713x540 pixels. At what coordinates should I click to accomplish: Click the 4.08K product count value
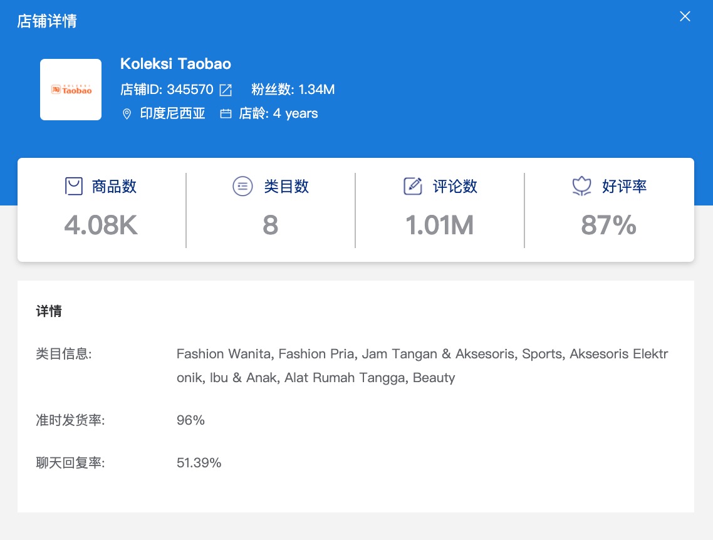(101, 225)
